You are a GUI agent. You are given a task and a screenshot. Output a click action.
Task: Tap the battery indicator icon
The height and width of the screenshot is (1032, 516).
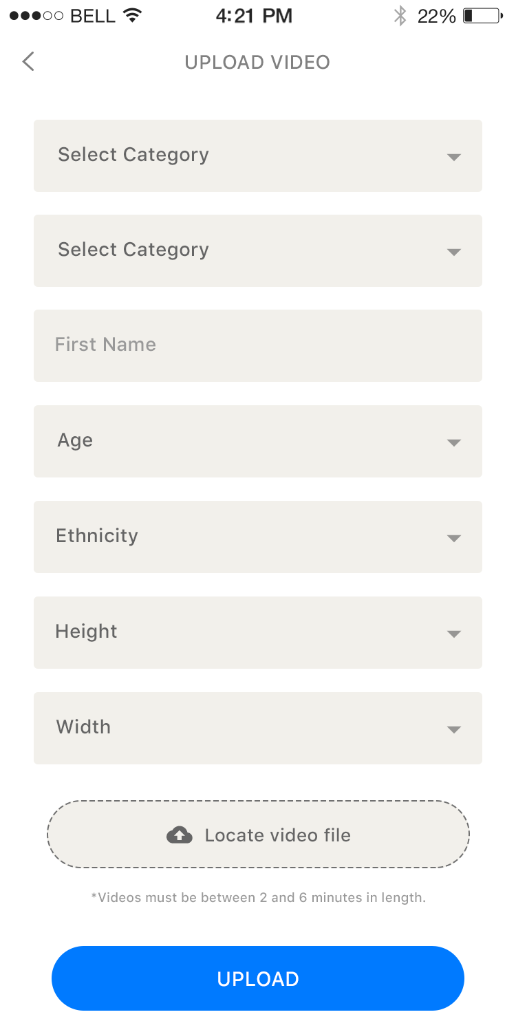[x=483, y=16]
